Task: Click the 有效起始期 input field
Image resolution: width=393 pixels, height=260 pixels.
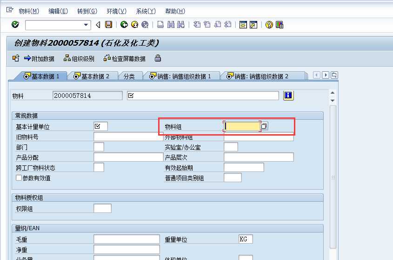Action: pyautogui.click(x=244, y=167)
